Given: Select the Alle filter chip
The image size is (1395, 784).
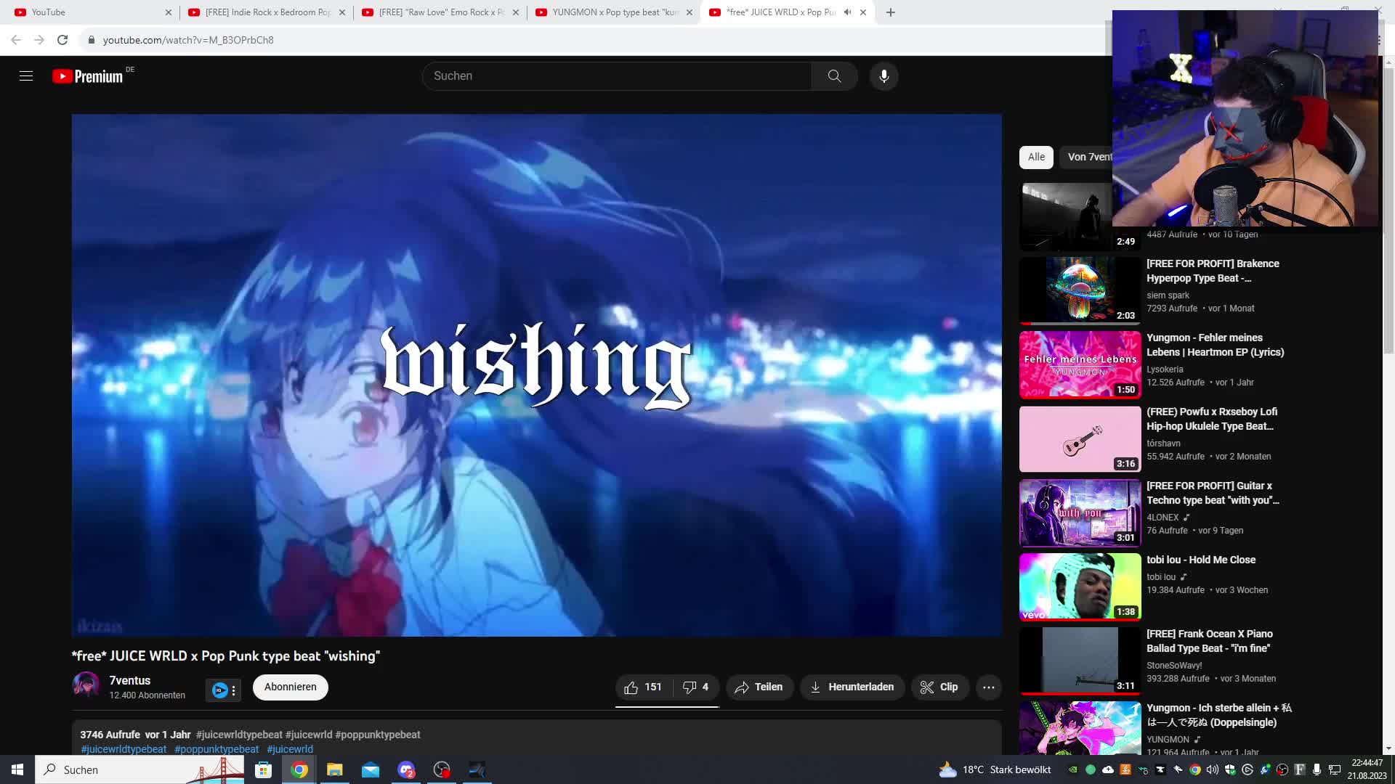Looking at the screenshot, I should point(1036,157).
